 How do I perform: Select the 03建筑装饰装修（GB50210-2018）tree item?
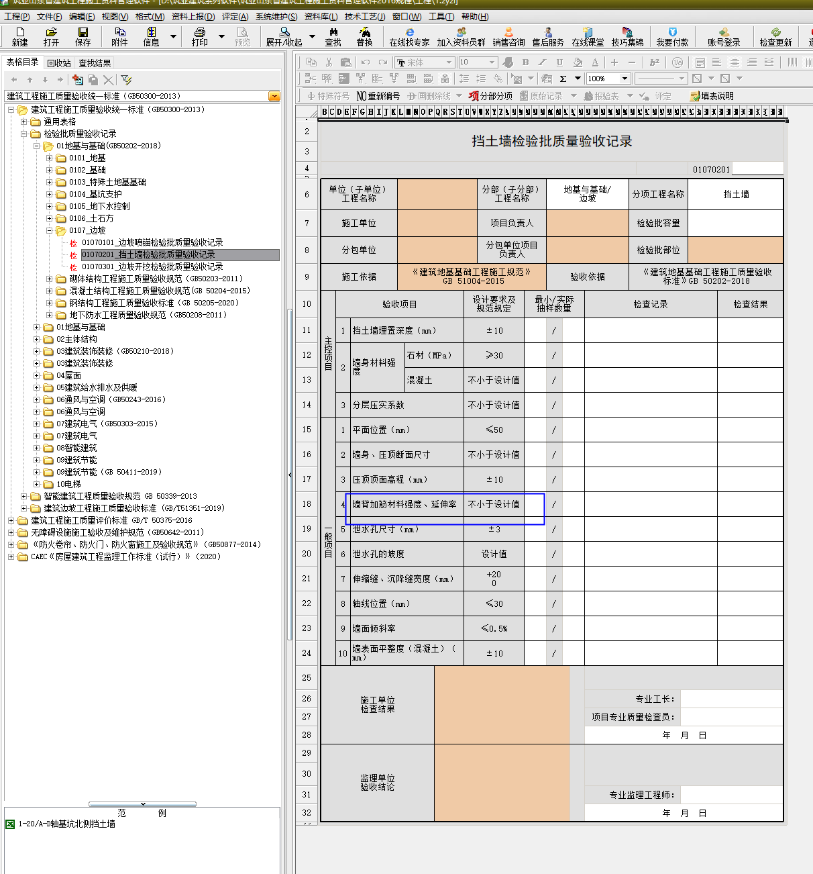coord(115,351)
